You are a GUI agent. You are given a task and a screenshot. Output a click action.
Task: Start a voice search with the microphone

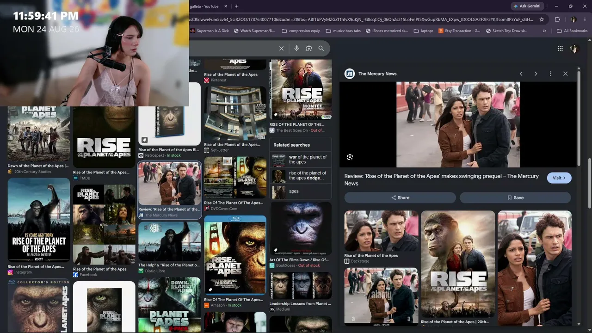pos(296,49)
